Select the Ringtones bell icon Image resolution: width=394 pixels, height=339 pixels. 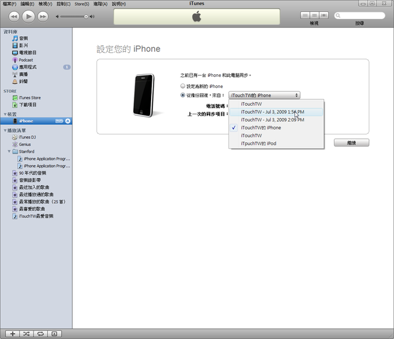coord(15,81)
